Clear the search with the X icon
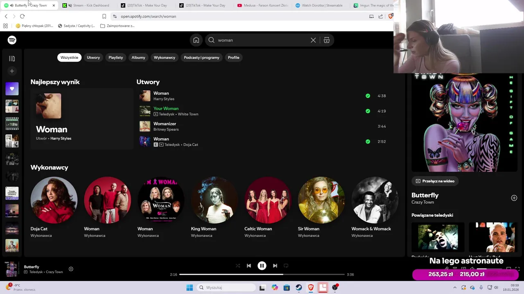This screenshot has height=294, width=524. click(x=313, y=40)
